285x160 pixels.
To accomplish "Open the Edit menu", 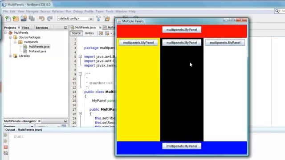I will pos(12,11).
